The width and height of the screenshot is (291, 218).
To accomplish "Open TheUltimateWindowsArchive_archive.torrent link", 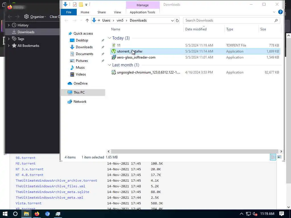I will pos(56,181).
